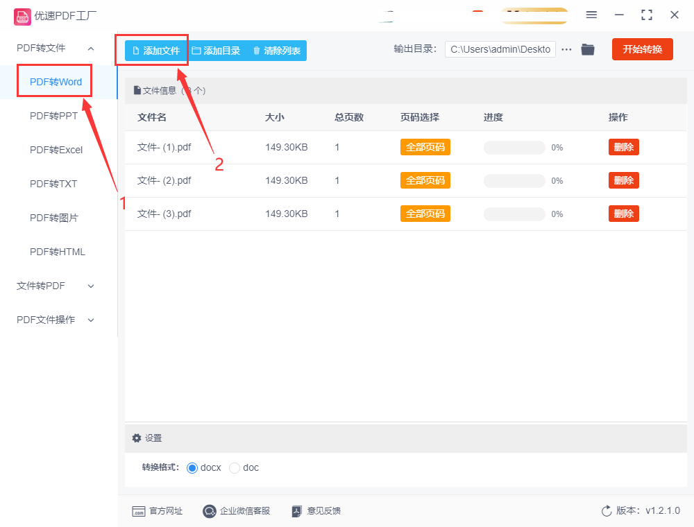Click the 版本: v1.2.1.0 text

(648, 510)
